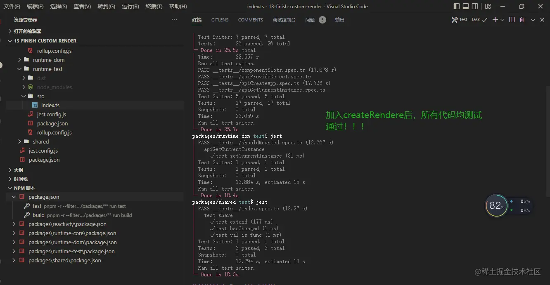This screenshot has width=550, height=285.
Task: Open the 终端(T) menu
Action: [x=154, y=7]
